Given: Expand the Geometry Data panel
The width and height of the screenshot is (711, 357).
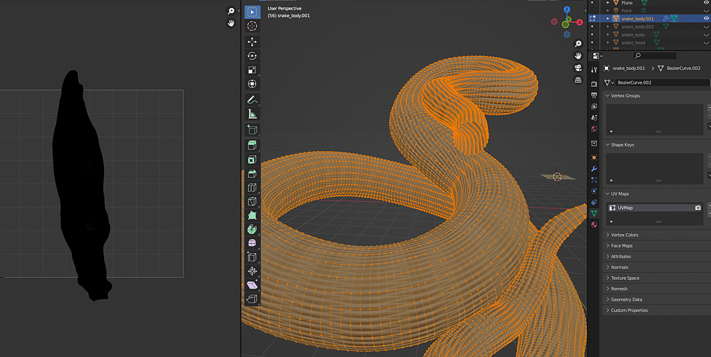Looking at the screenshot, I should tap(607, 299).
